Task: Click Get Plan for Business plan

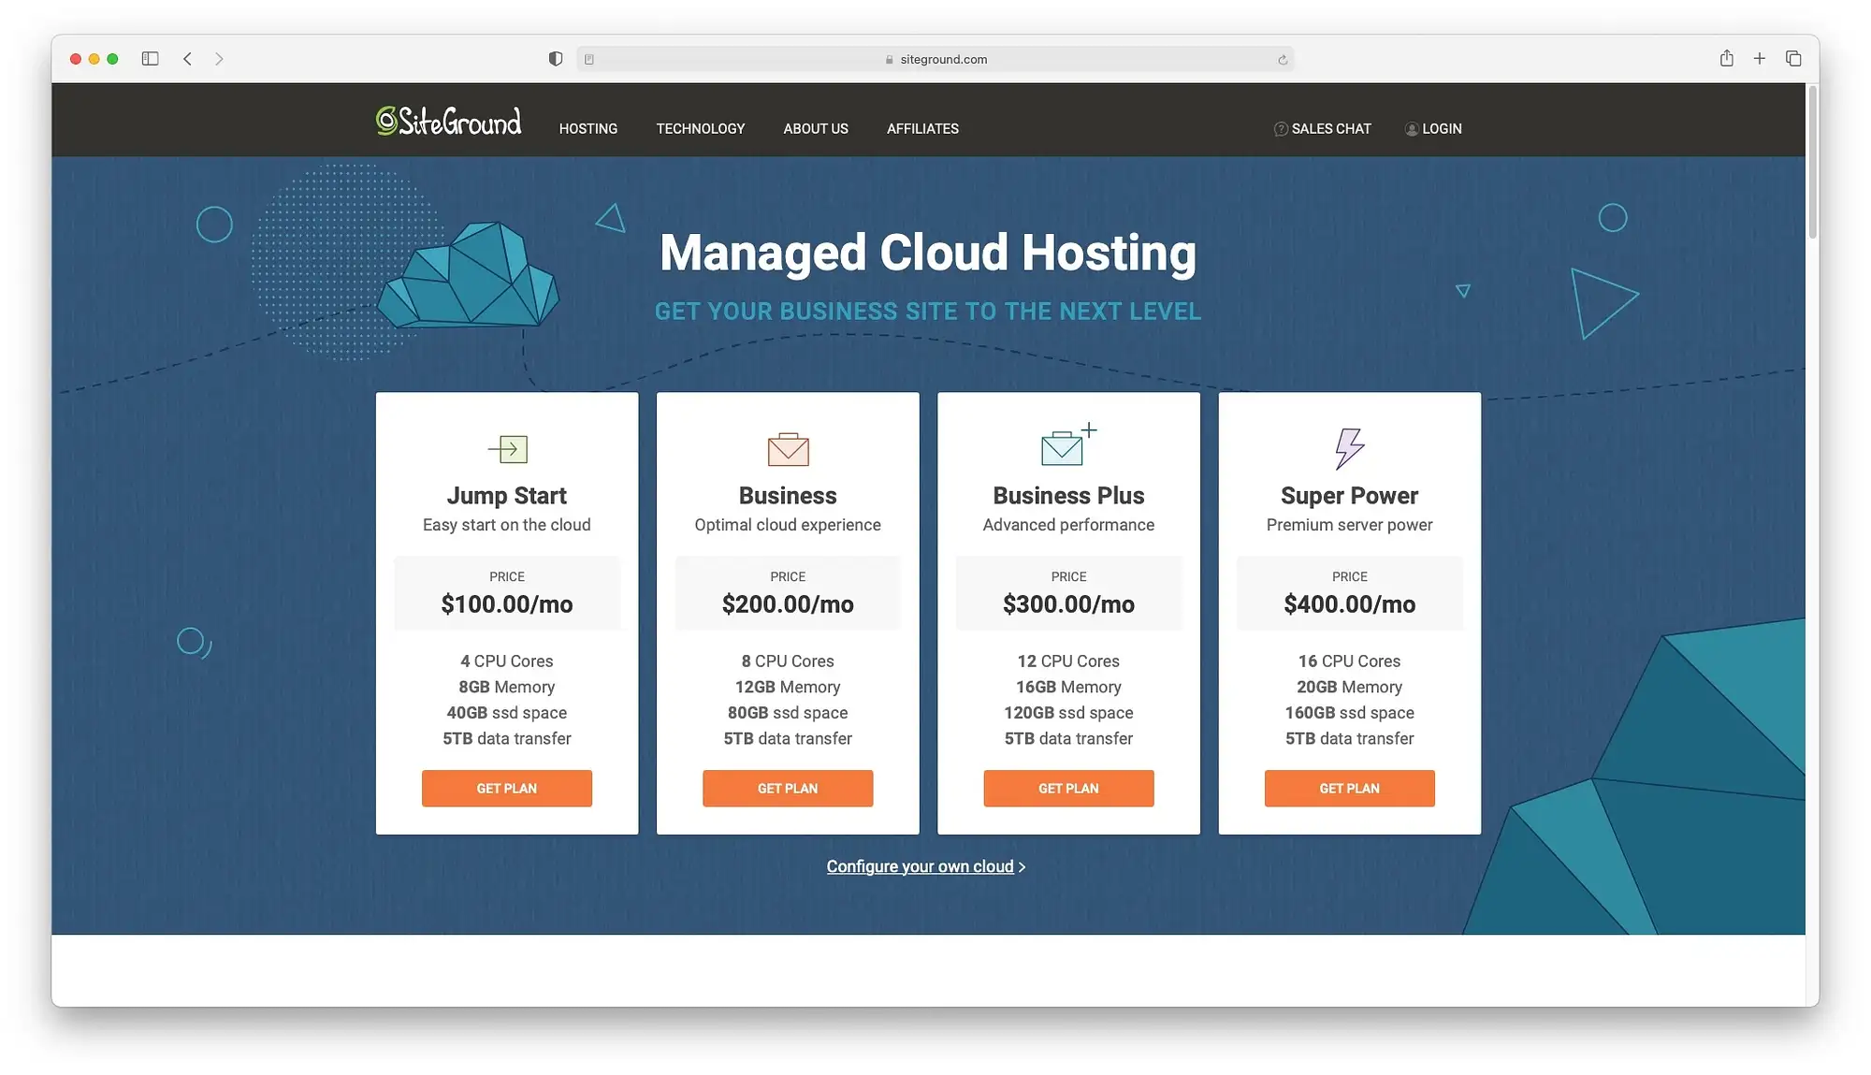Action: pos(788,789)
